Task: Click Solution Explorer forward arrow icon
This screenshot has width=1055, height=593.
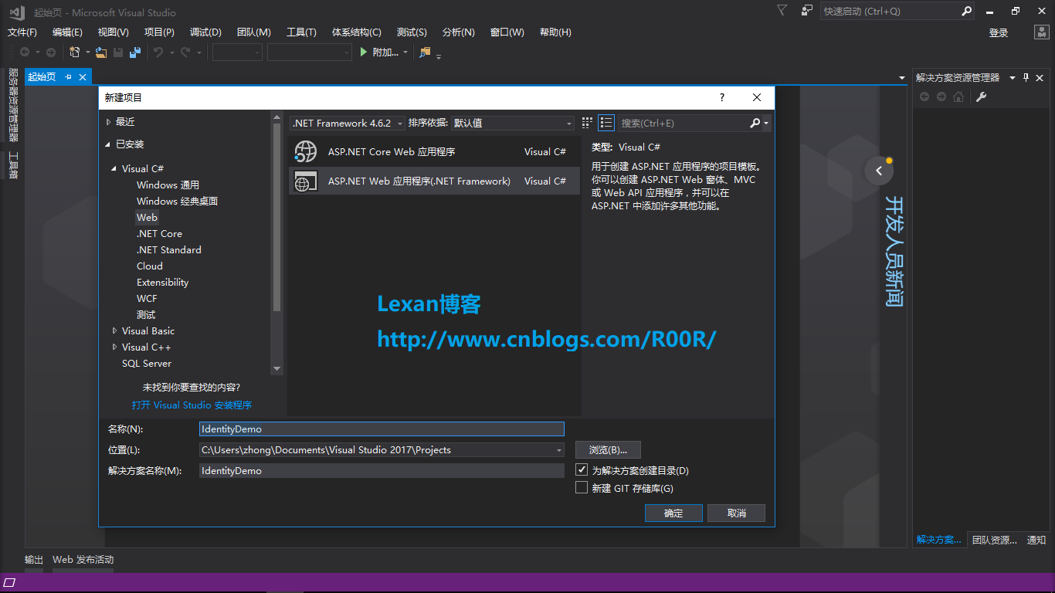Action: pos(941,97)
